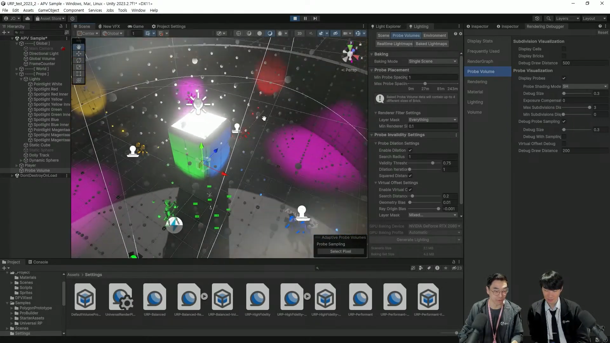
Task: Click the Step frame button
Action: click(x=315, y=18)
